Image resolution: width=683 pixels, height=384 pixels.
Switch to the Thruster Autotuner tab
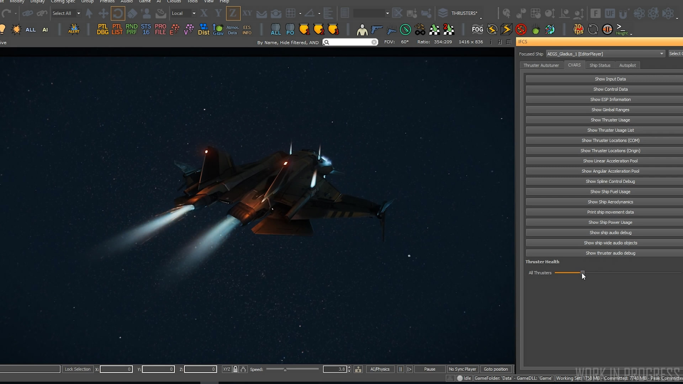tap(541, 65)
